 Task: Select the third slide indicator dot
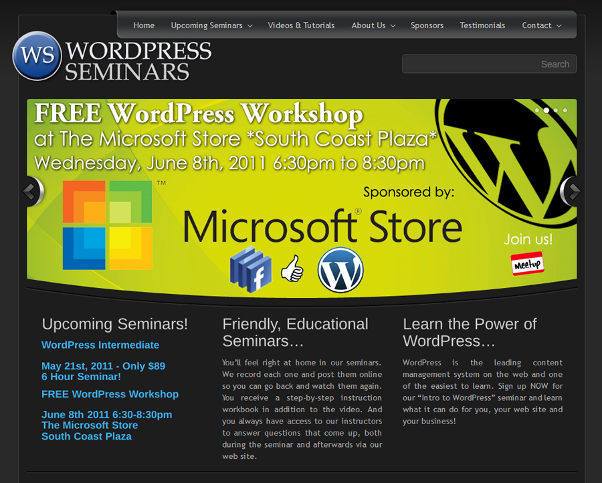556,110
